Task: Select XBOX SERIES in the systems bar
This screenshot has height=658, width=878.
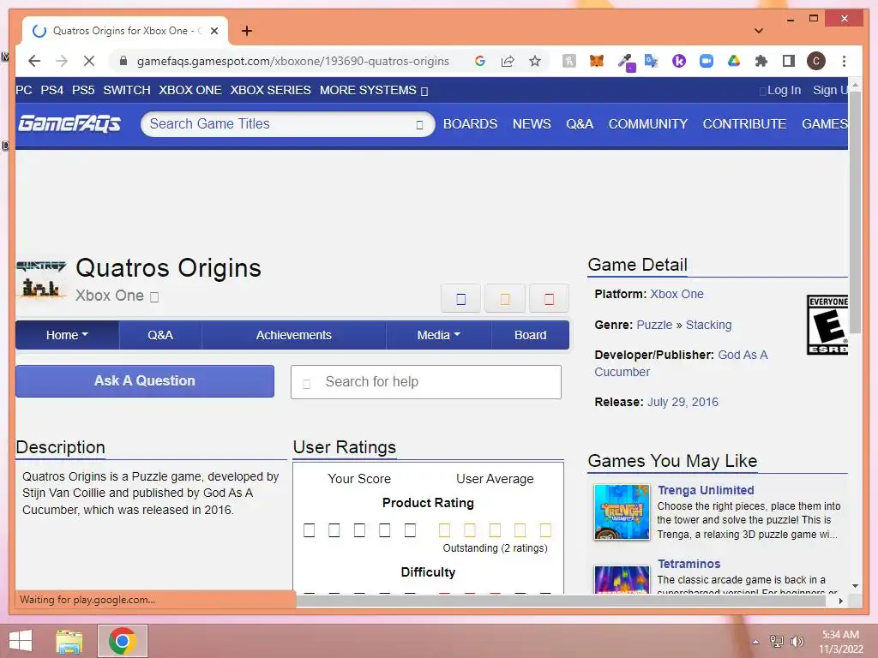Action: coord(270,90)
